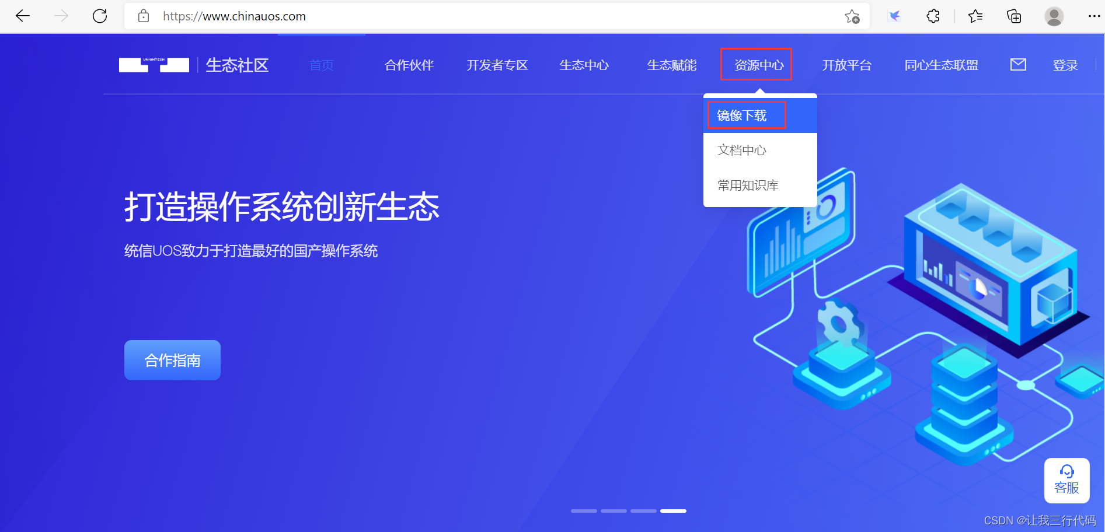The height and width of the screenshot is (532, 1105).
Task: Click the UnionTech logo
Action: 154,65
